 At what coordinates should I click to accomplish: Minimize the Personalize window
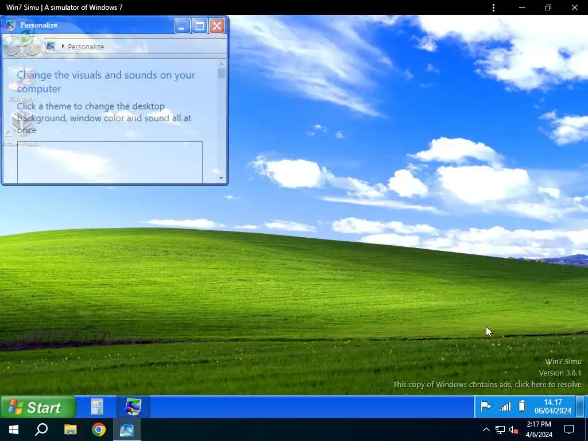coord(182,26)
